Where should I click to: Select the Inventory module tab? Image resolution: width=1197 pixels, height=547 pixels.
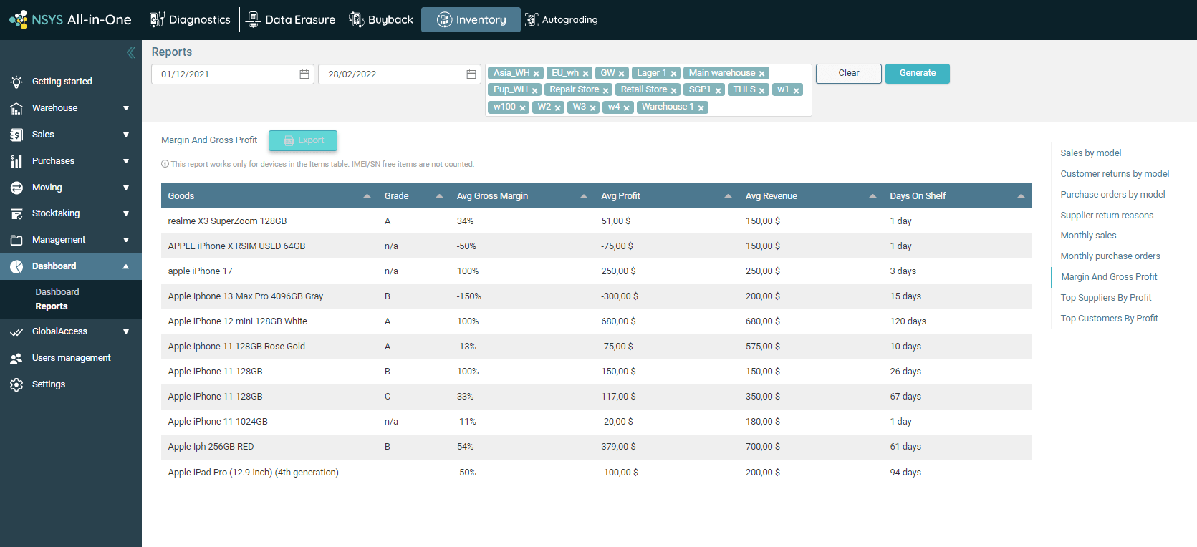[x=471, y=19]
